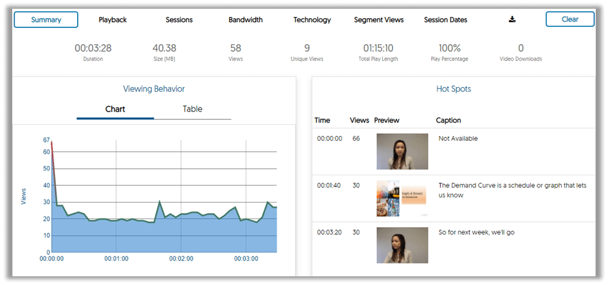Open the Summary tab
Viewport: 608px width, 285px height.
tap(46, 20)
